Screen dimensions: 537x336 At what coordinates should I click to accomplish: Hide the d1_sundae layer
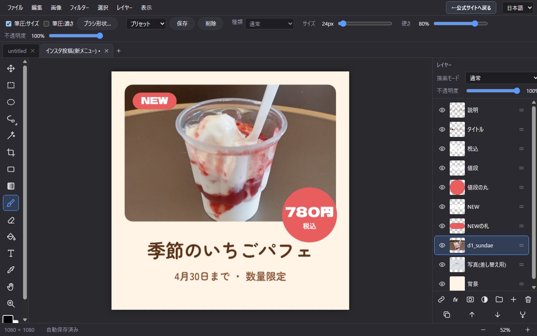442,245
